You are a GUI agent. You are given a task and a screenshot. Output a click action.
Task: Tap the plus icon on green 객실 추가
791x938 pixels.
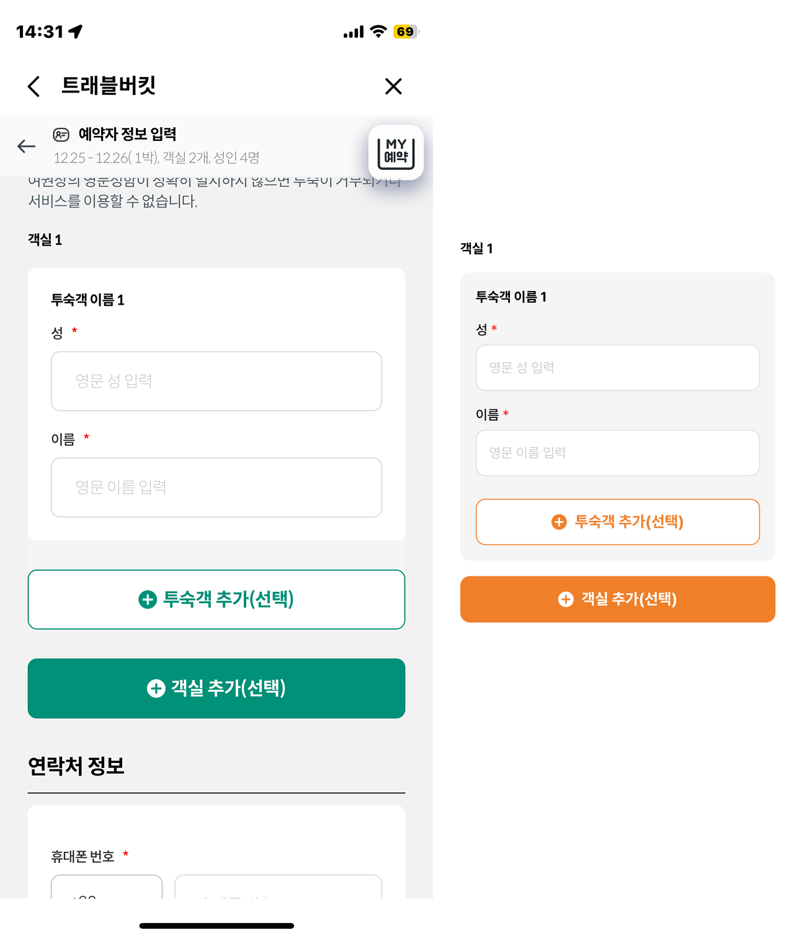[156, 689]
